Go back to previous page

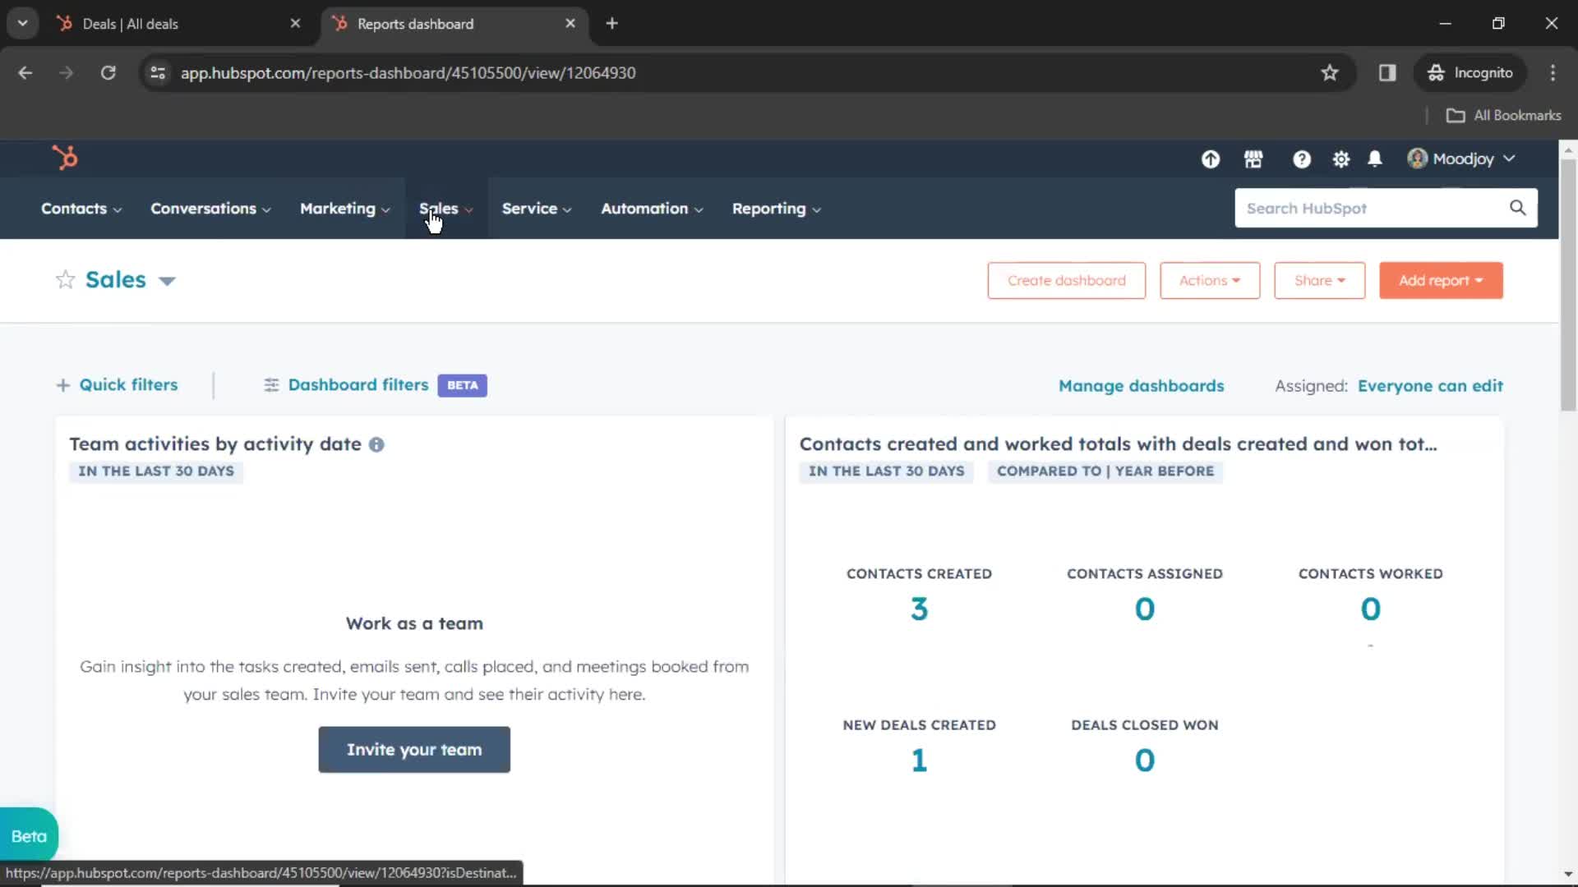pos(25,73)
